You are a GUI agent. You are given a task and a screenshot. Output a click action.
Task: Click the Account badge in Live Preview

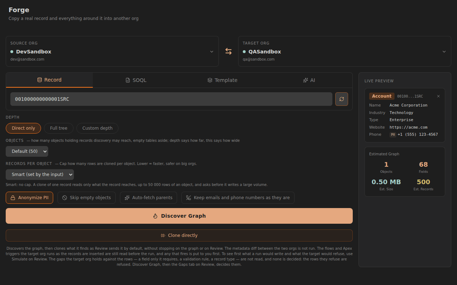(382, 96)
